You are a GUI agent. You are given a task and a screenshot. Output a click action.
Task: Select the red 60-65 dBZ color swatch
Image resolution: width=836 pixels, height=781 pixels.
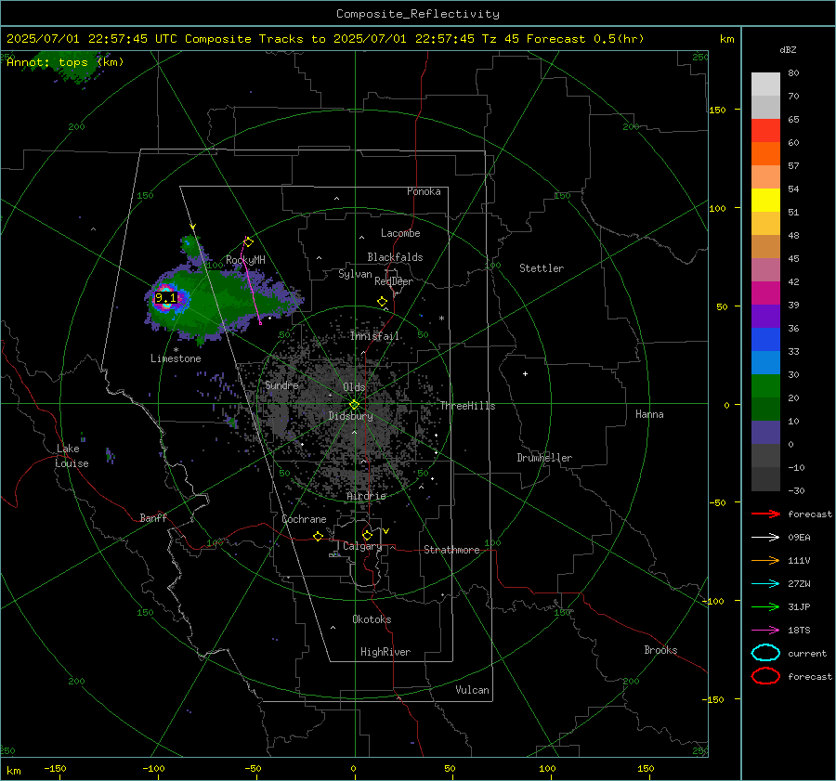765,131
